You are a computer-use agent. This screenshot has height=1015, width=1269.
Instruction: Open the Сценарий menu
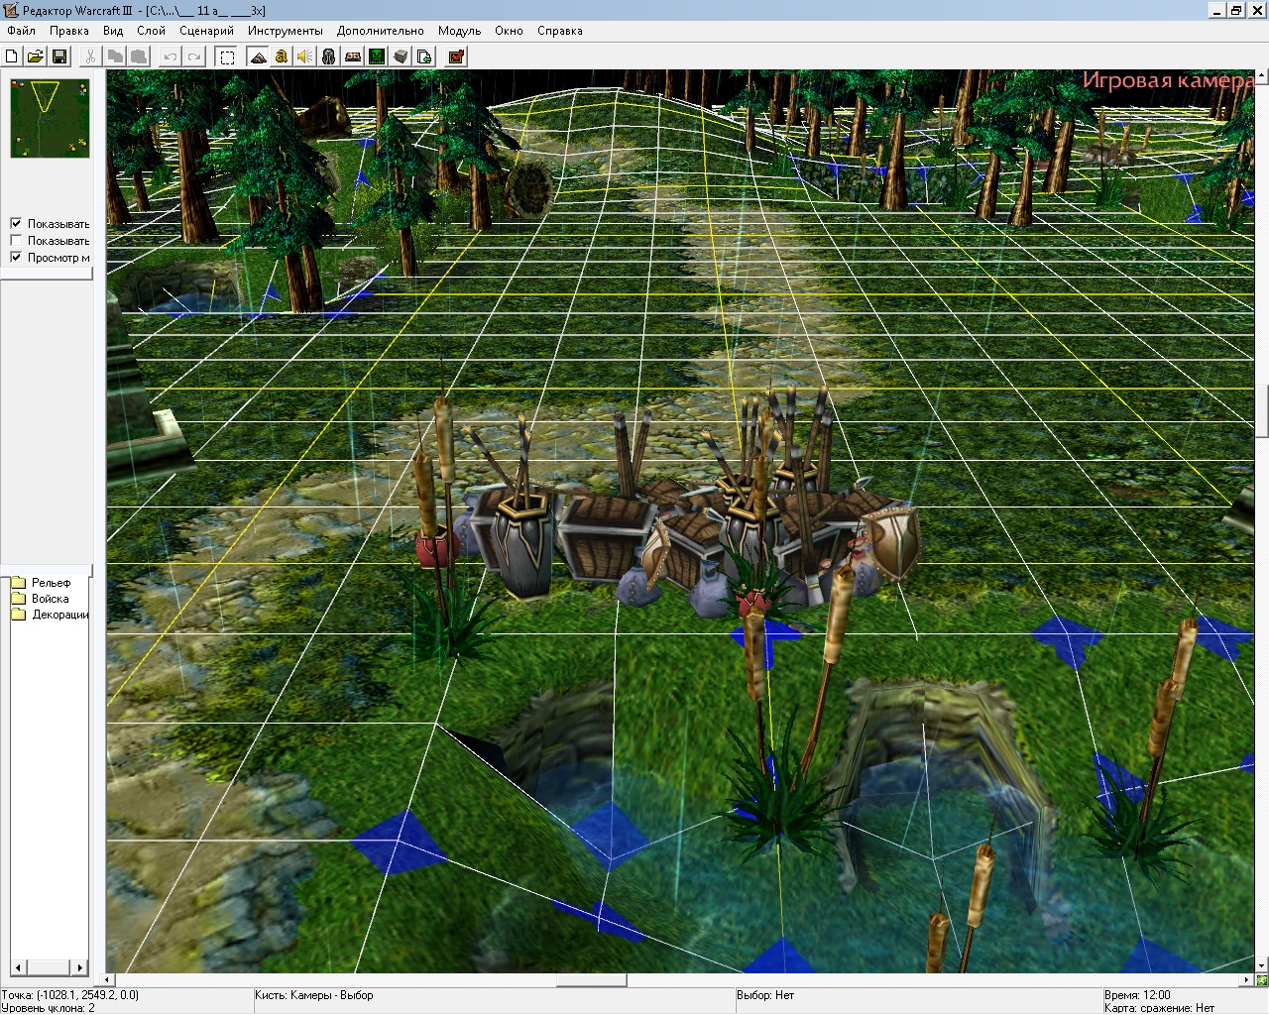[206, 31]
